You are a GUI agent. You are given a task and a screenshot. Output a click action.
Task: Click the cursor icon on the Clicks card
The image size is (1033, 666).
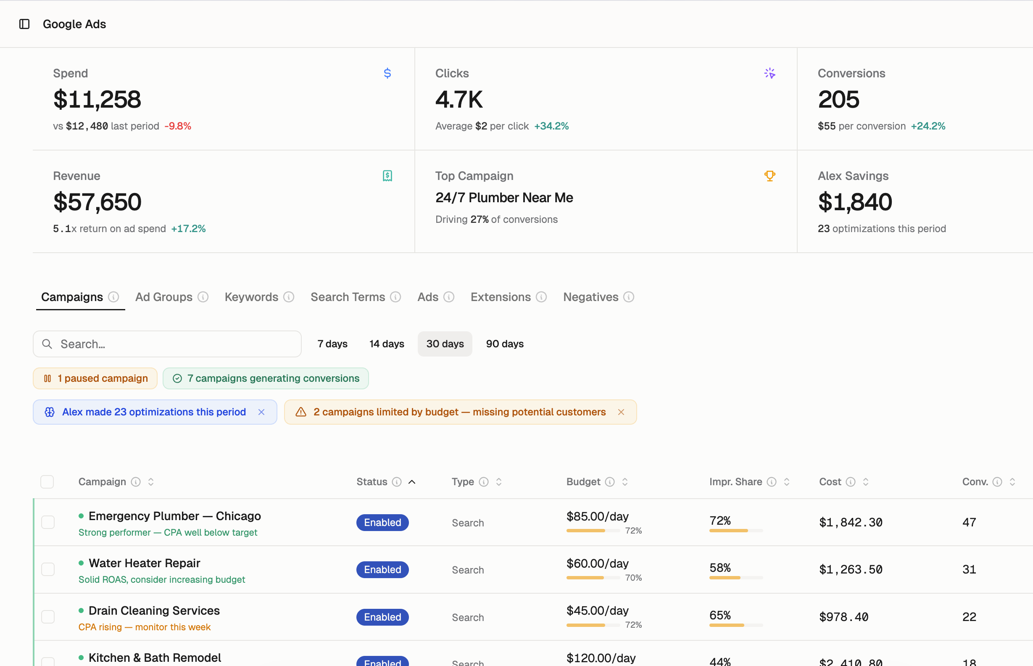(770, 73)
